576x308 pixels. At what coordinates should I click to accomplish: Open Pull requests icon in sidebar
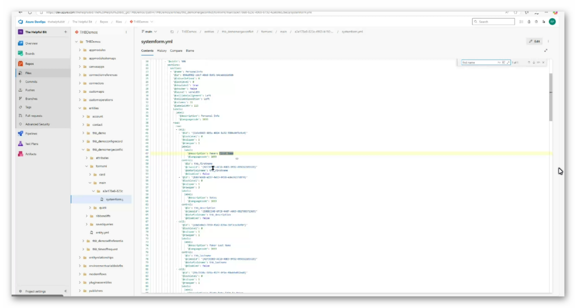click(21, 116)
